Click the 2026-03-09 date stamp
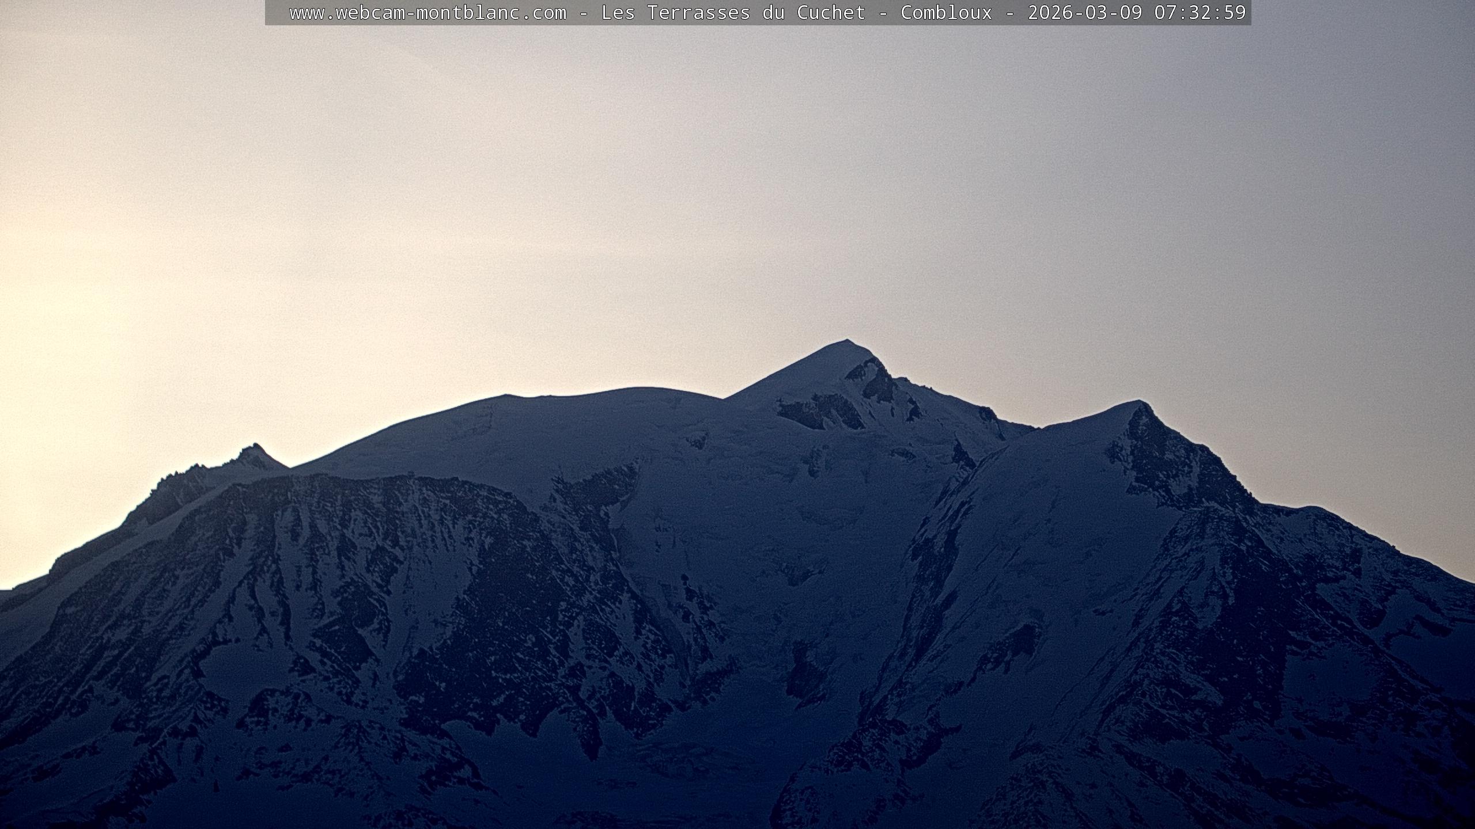The width and height of the screenshot is (1475, 829). coord(1085,13)
